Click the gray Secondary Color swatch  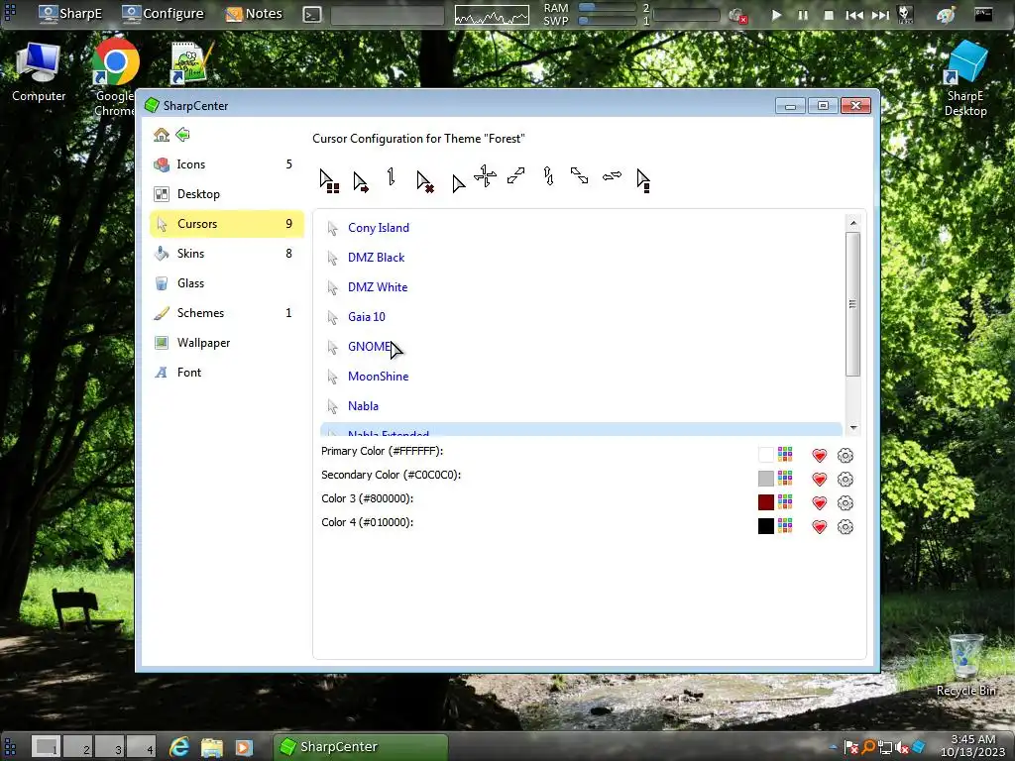tap(766, 479)
